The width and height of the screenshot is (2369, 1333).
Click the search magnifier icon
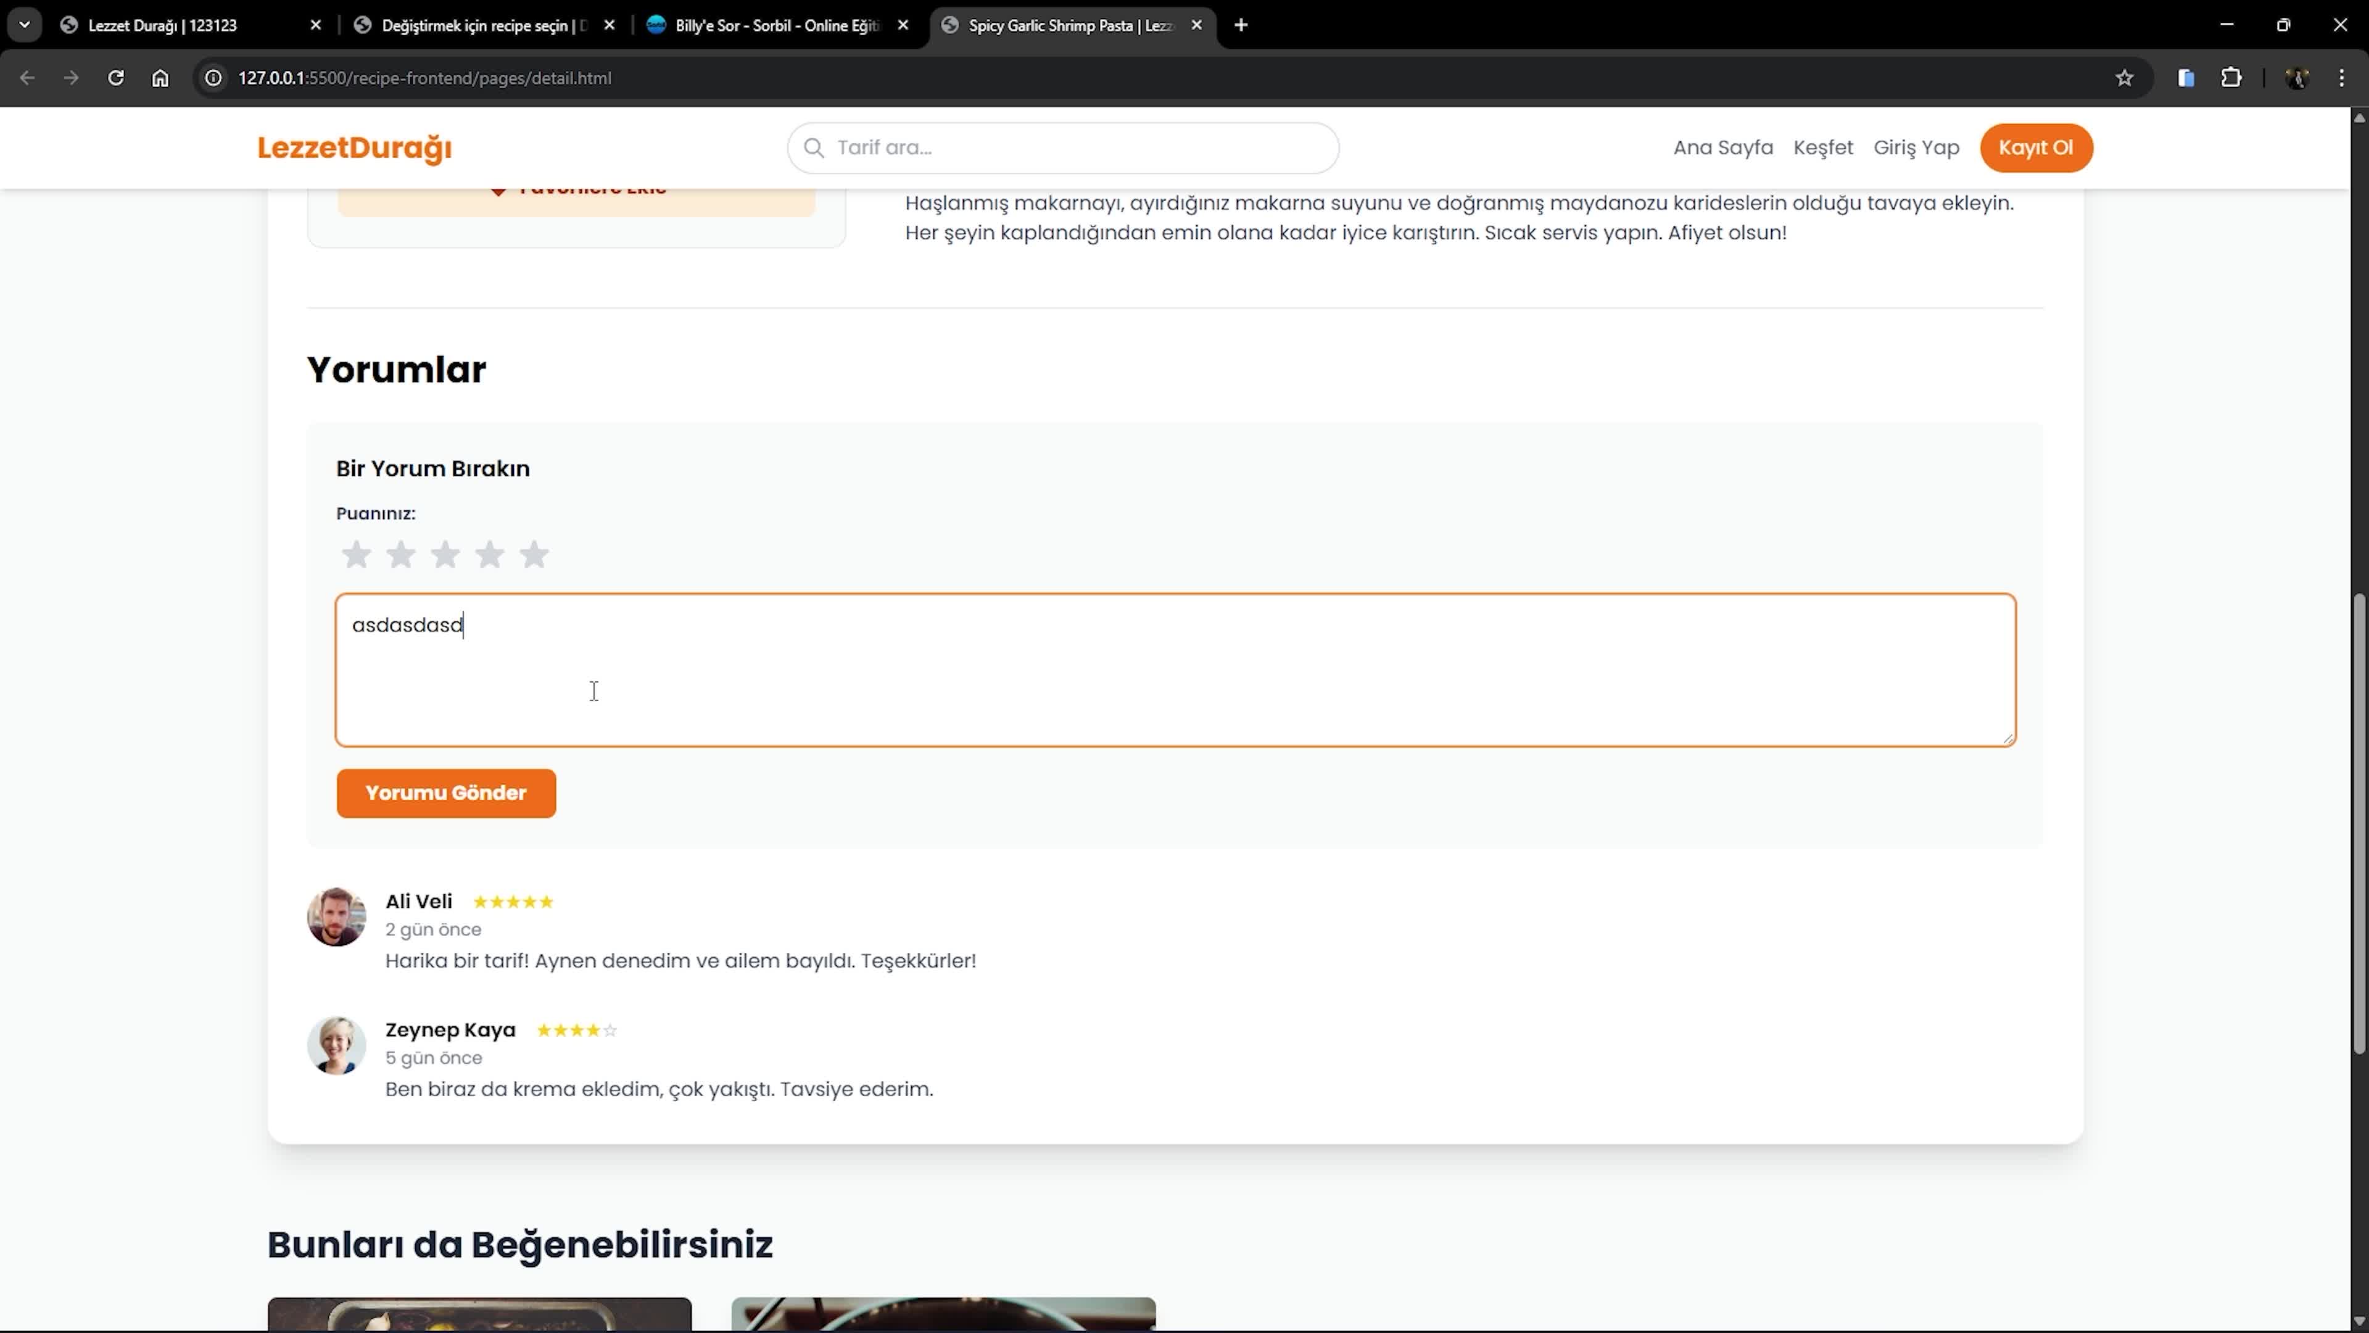[814, 148]
